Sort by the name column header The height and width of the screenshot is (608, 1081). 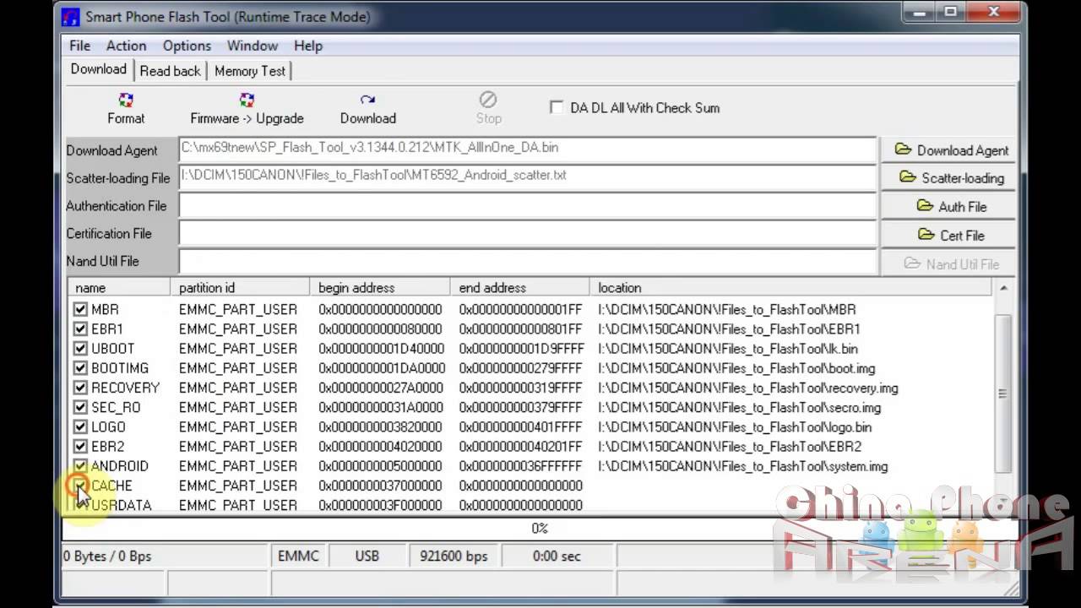point(118,288)
